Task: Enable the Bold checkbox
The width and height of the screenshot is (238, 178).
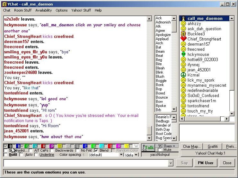Action: (5, 155)
